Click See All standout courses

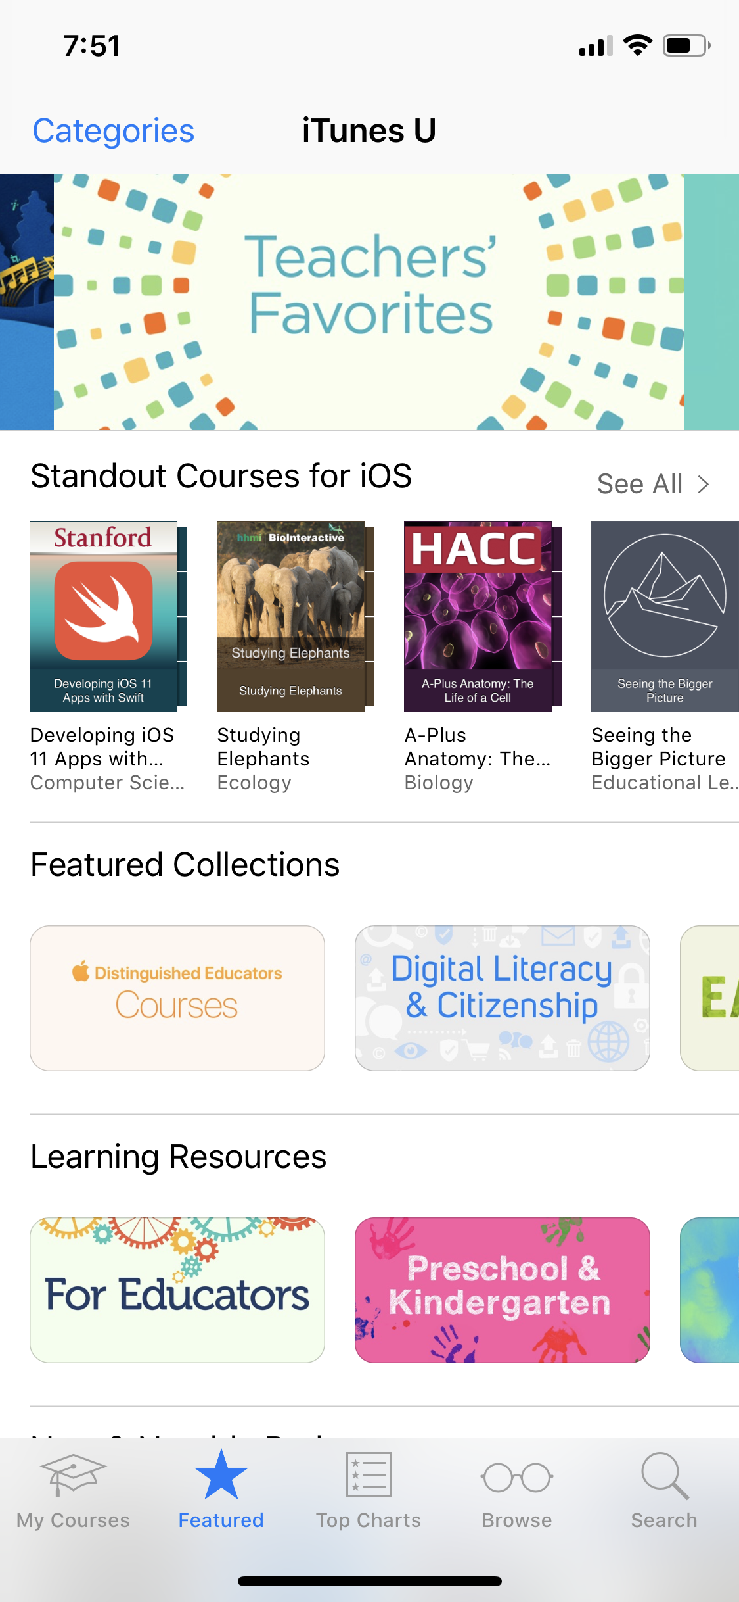tap(639, 483)
